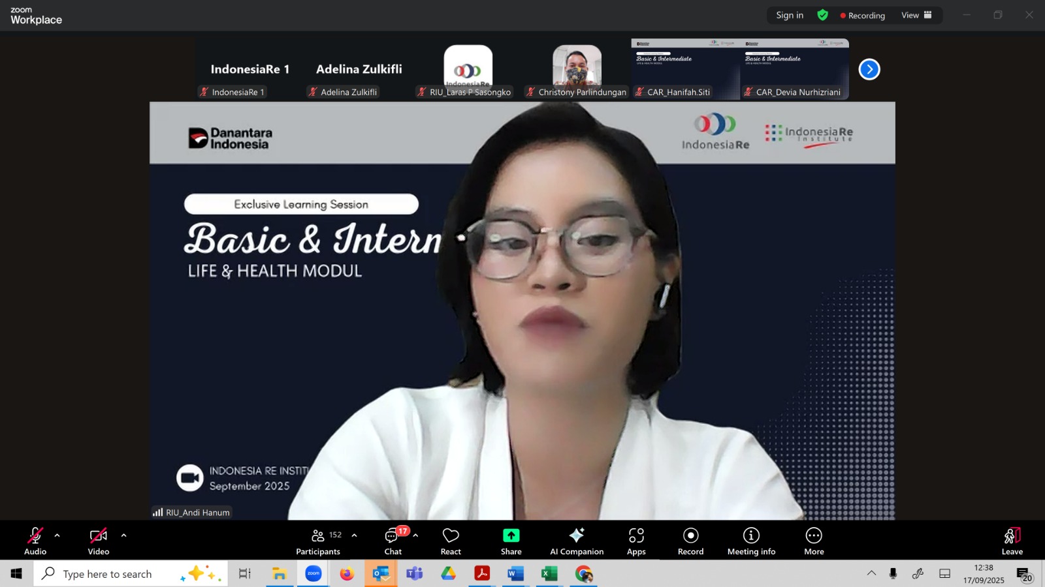Show Meeting info

751,541
